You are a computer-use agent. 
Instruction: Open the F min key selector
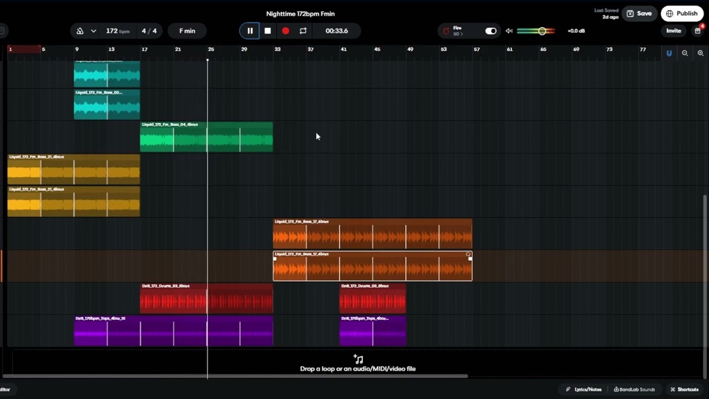tap(187, 31)
